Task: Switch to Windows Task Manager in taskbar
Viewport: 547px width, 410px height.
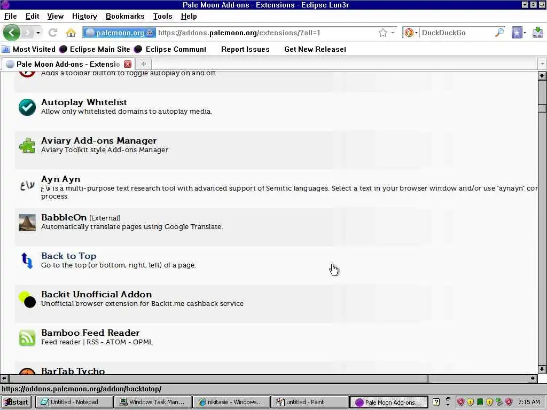Action: 153,402
